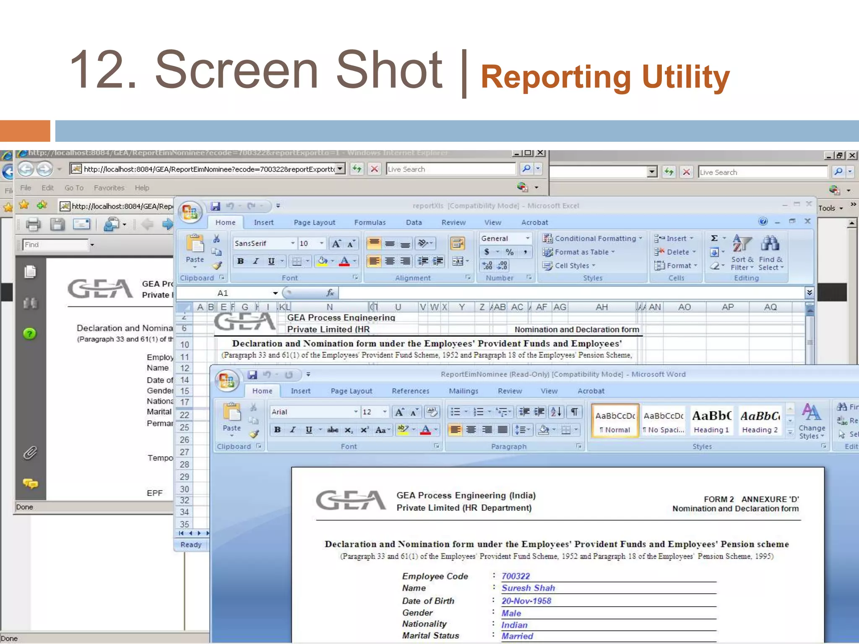Click Attachments paperclip icon in PDF sidebar

(30, 453)
